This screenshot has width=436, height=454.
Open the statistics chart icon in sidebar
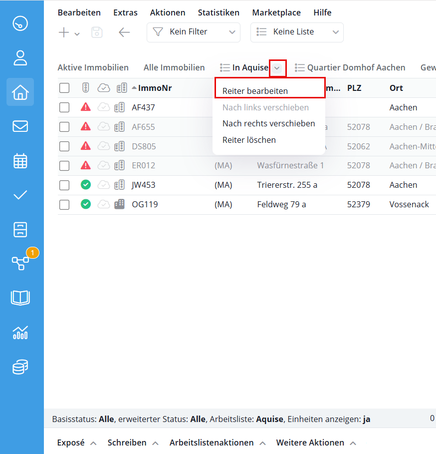coord(20,333)
